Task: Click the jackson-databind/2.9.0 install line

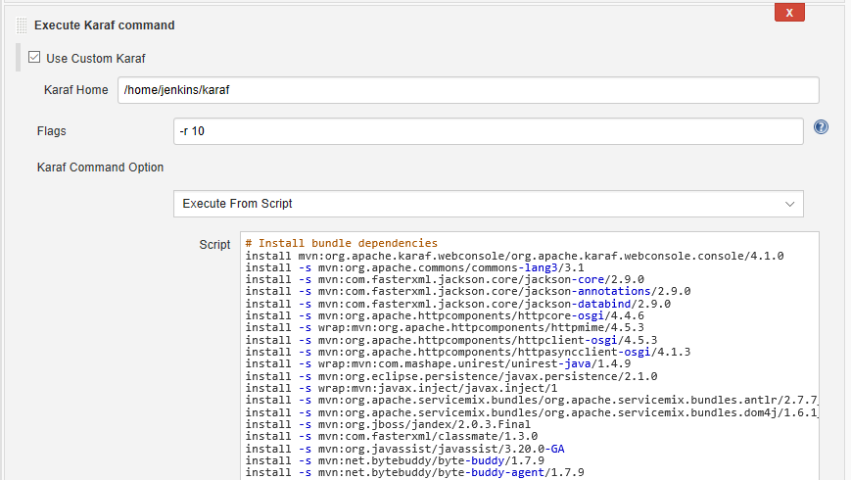Action: click(458, 304)
